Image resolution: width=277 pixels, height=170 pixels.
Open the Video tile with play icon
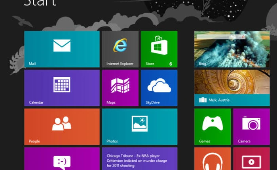[x=251, y=159]
